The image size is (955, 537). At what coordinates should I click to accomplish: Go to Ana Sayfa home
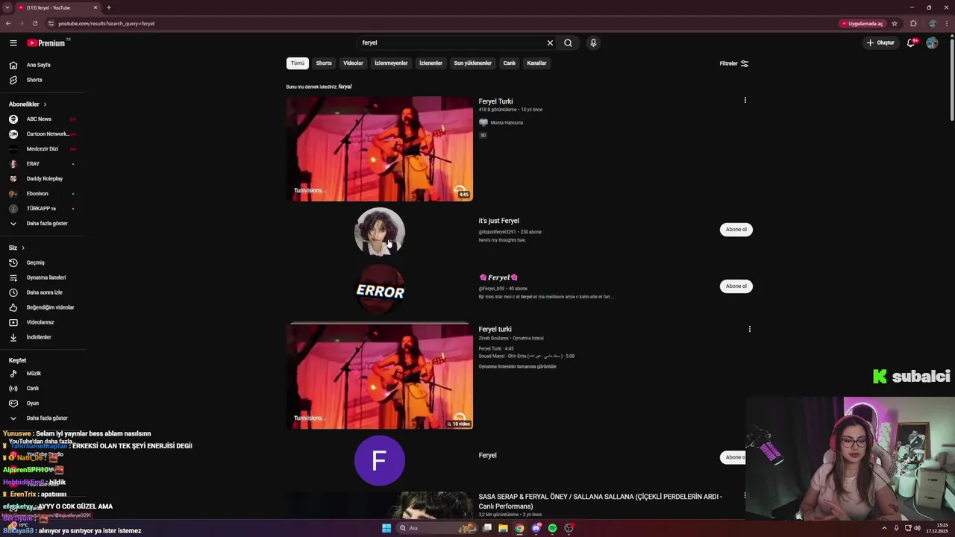tap(39, 65)
